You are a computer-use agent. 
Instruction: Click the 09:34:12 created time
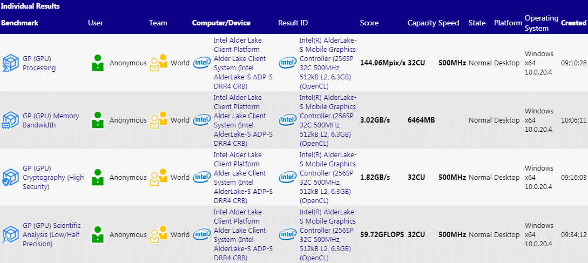tap(573, 235)
